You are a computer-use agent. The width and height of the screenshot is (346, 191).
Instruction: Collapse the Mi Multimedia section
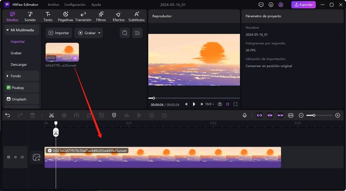pyautogui.click(x=22, y=30)
